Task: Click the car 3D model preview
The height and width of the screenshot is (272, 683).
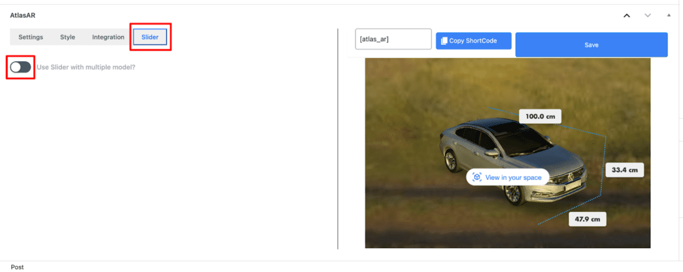Action: tap(513, 161)
